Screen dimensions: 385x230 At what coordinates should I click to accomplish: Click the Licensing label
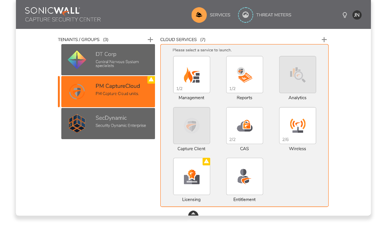pyautogui.click(x=191, y=199)
